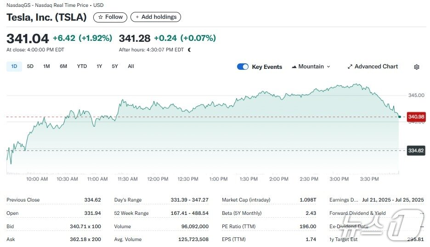Click the Previous Close label
Screen dimensions: 430x247
23,200
